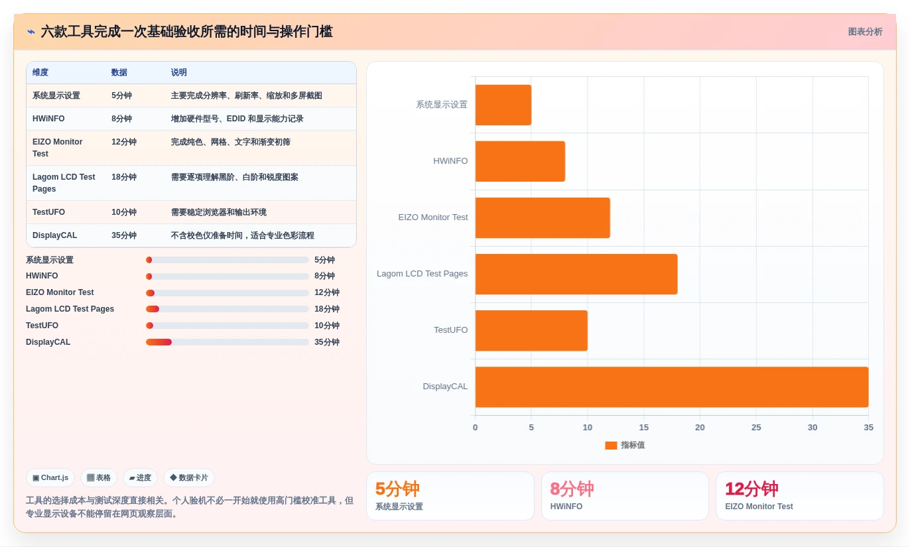This screenshot has height=547, width=910.
Task: Select the 进度 chip
Action: 140,477
